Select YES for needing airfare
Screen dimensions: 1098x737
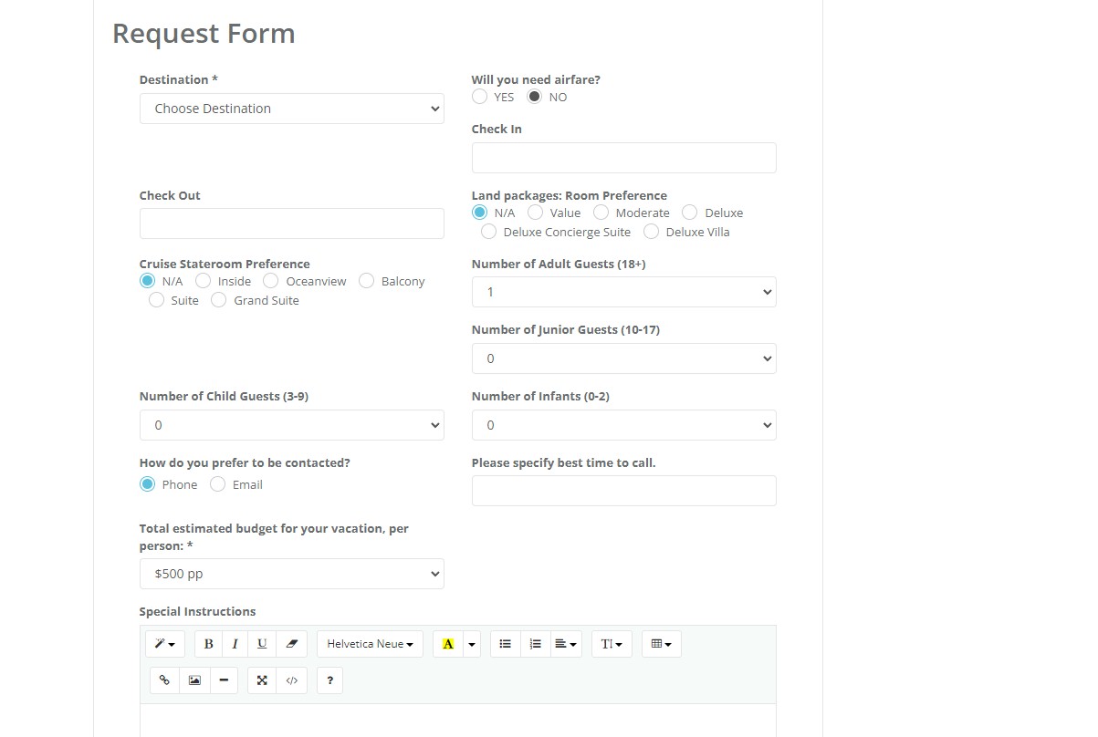479,97
